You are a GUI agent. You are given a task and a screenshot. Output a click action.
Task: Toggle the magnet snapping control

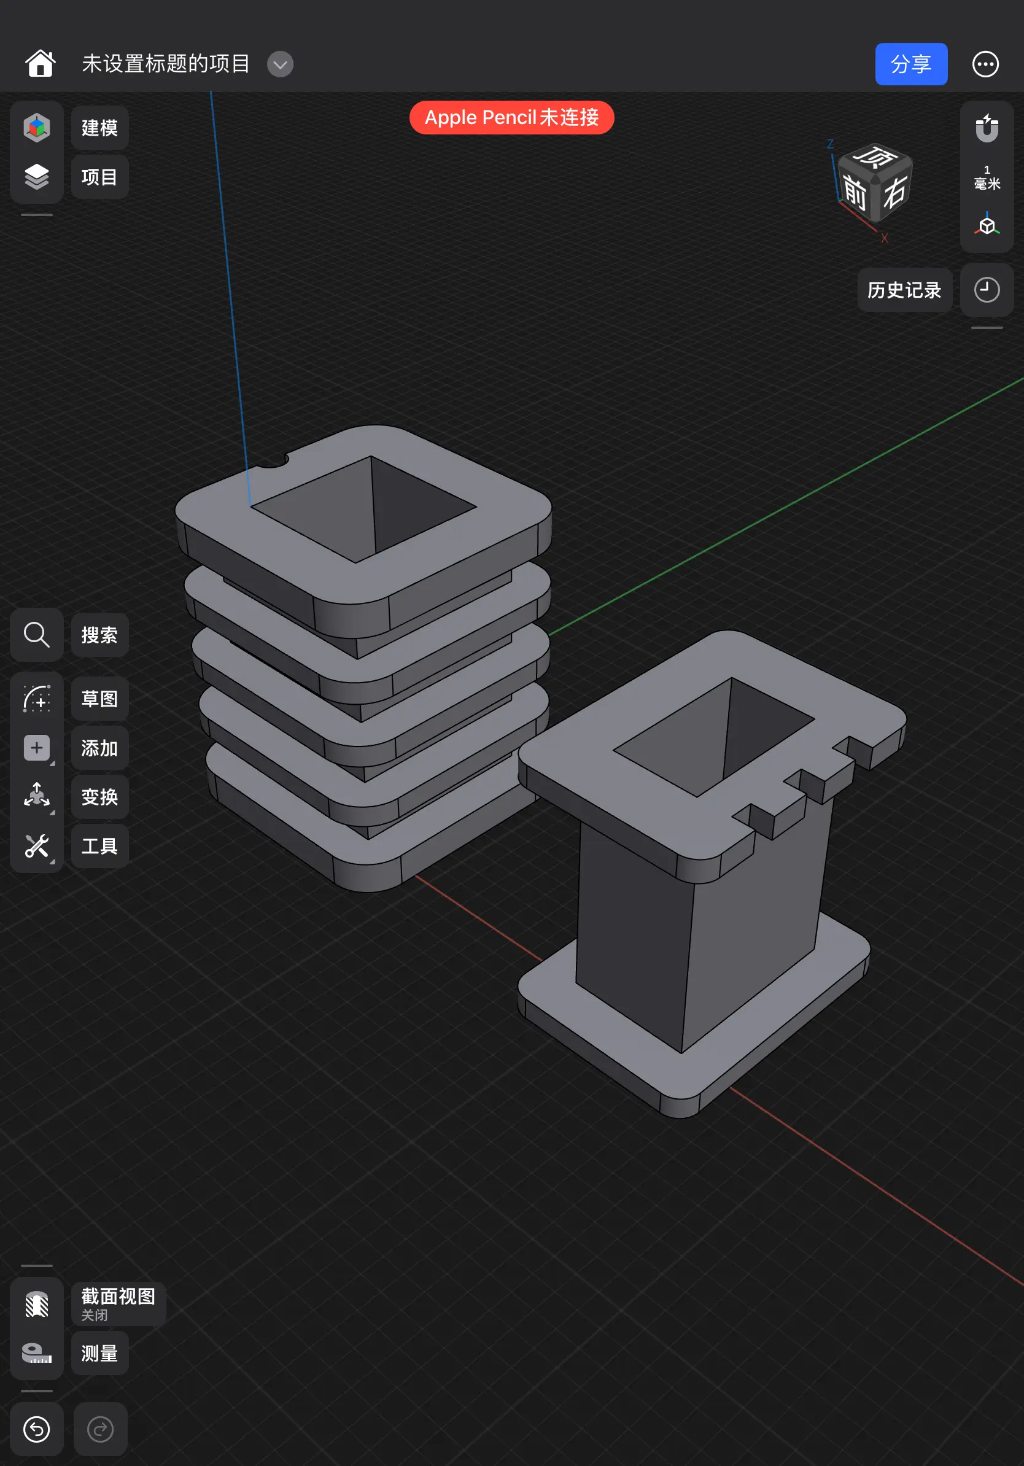pos(987,128)
